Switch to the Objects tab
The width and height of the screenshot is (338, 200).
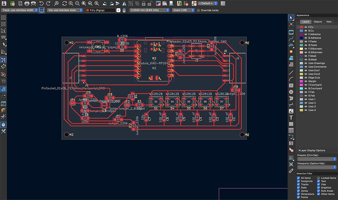coord(318,22)
